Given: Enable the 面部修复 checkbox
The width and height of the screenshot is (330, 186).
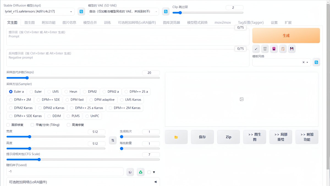Looking at the screenshot, I should coord(8,125).
